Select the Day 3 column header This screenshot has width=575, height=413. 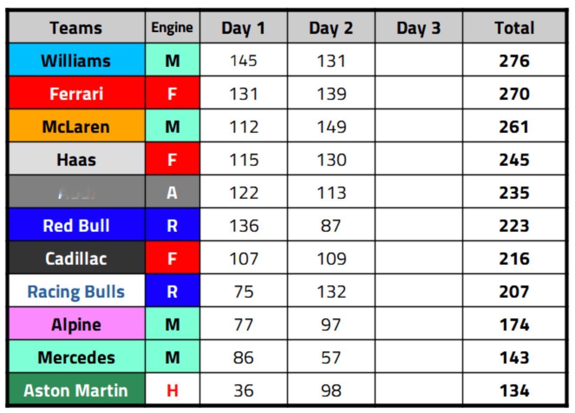click(x=418, y=28)
